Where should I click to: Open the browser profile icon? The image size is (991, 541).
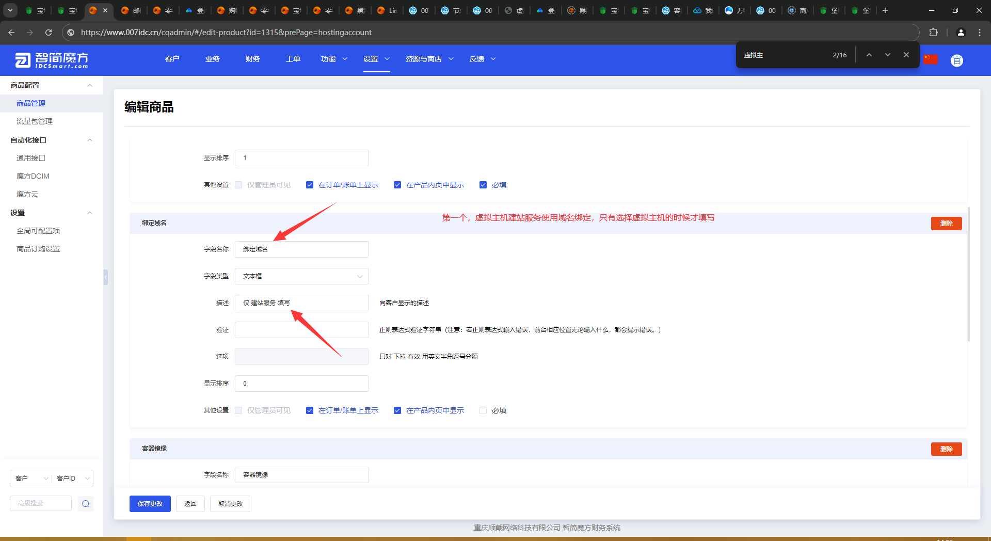pyautogui.click(x=961, y=32)
